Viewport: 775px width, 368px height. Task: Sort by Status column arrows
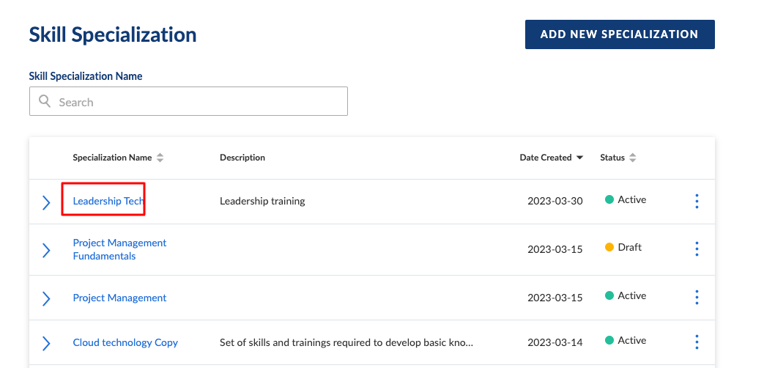pos(633,158)
